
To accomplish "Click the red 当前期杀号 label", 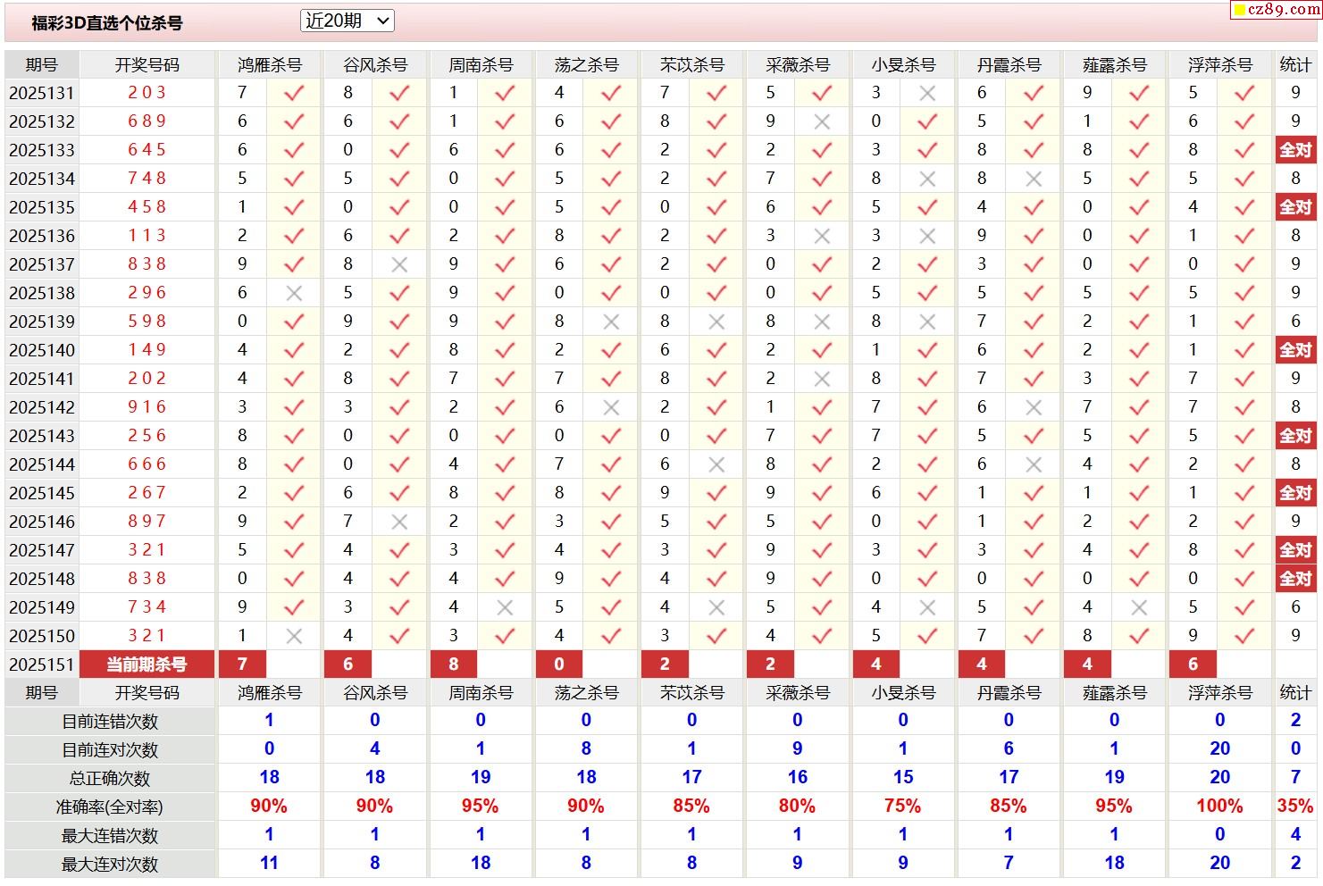I will point(147,664).
